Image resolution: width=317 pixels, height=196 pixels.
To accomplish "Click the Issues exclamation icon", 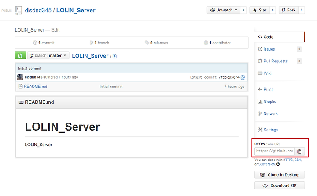I will click(260, 49).
